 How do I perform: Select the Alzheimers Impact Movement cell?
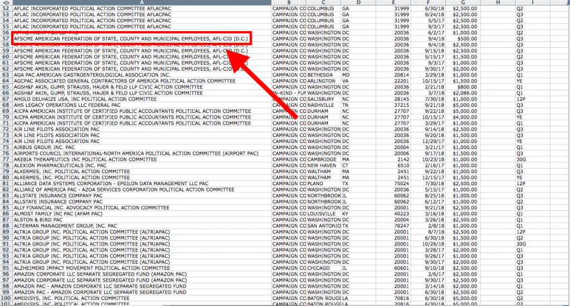tap(142, 268)
